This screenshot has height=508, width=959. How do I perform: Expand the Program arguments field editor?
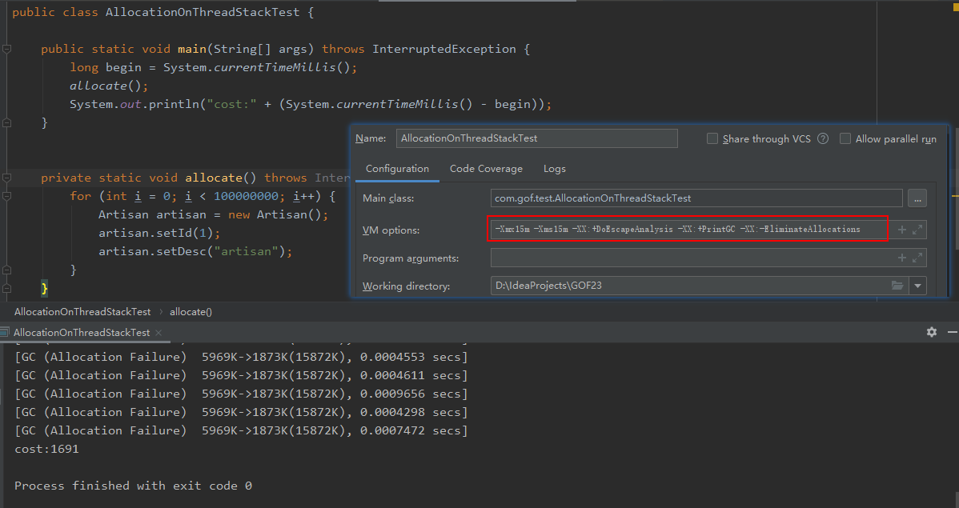tap(917, 258)
